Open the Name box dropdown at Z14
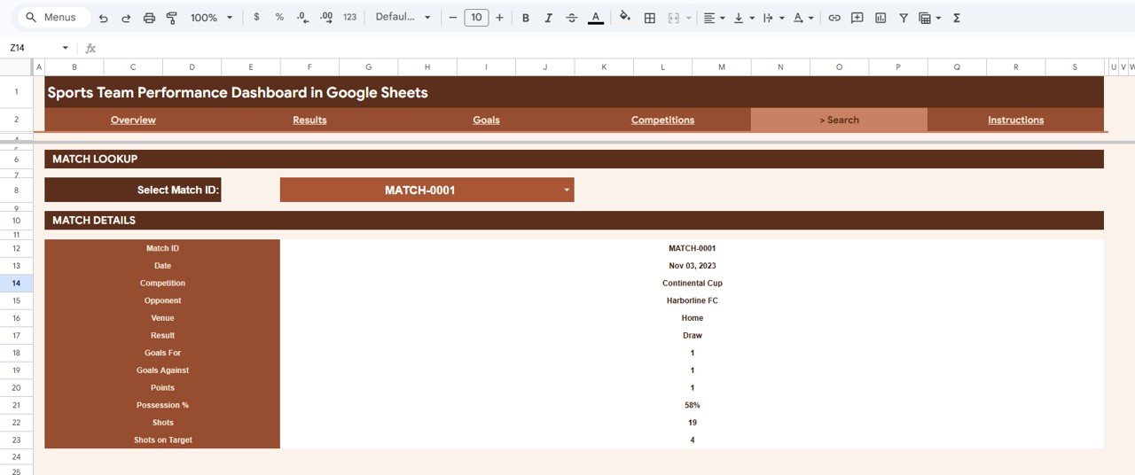 point(65,48)
